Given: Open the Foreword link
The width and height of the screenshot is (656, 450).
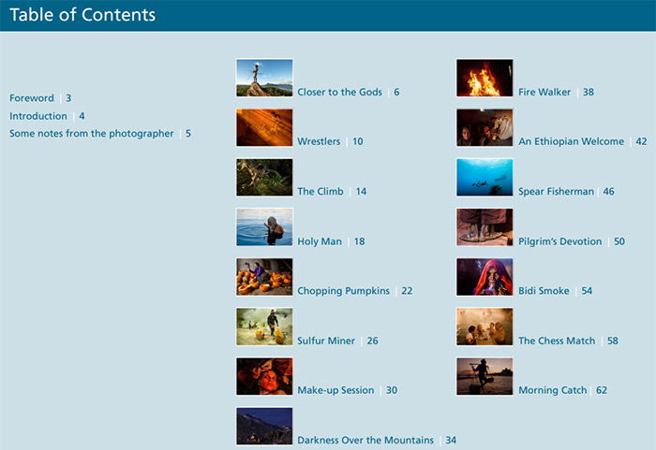Looking at the screenshot, I should tap(32, 98).
